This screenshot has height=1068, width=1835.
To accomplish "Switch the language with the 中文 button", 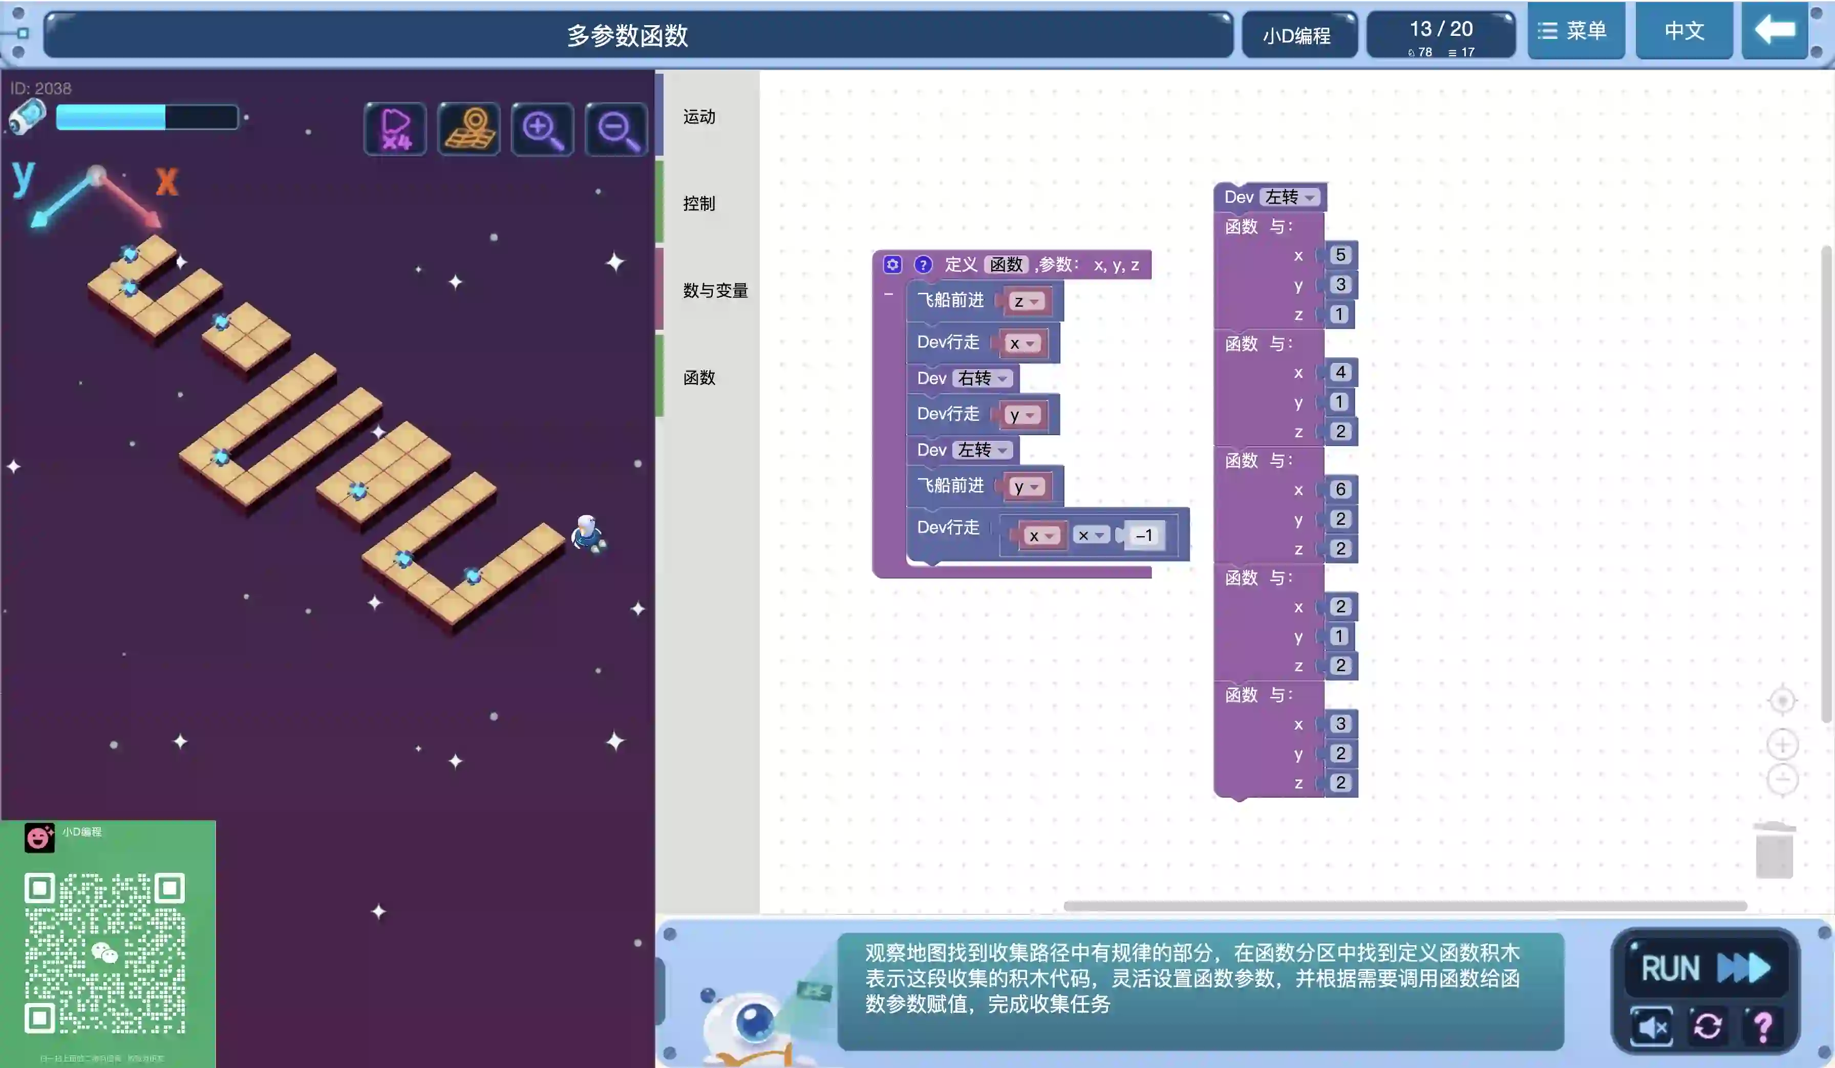I will pos(1683,31).
